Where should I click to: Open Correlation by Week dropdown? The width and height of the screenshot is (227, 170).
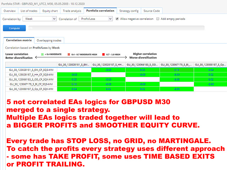pyautogui.click(x=39, y=19)
